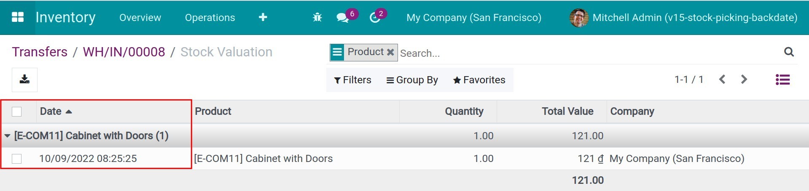Open the Overview menu
The image size is (809, 191).
coord(140,18)
